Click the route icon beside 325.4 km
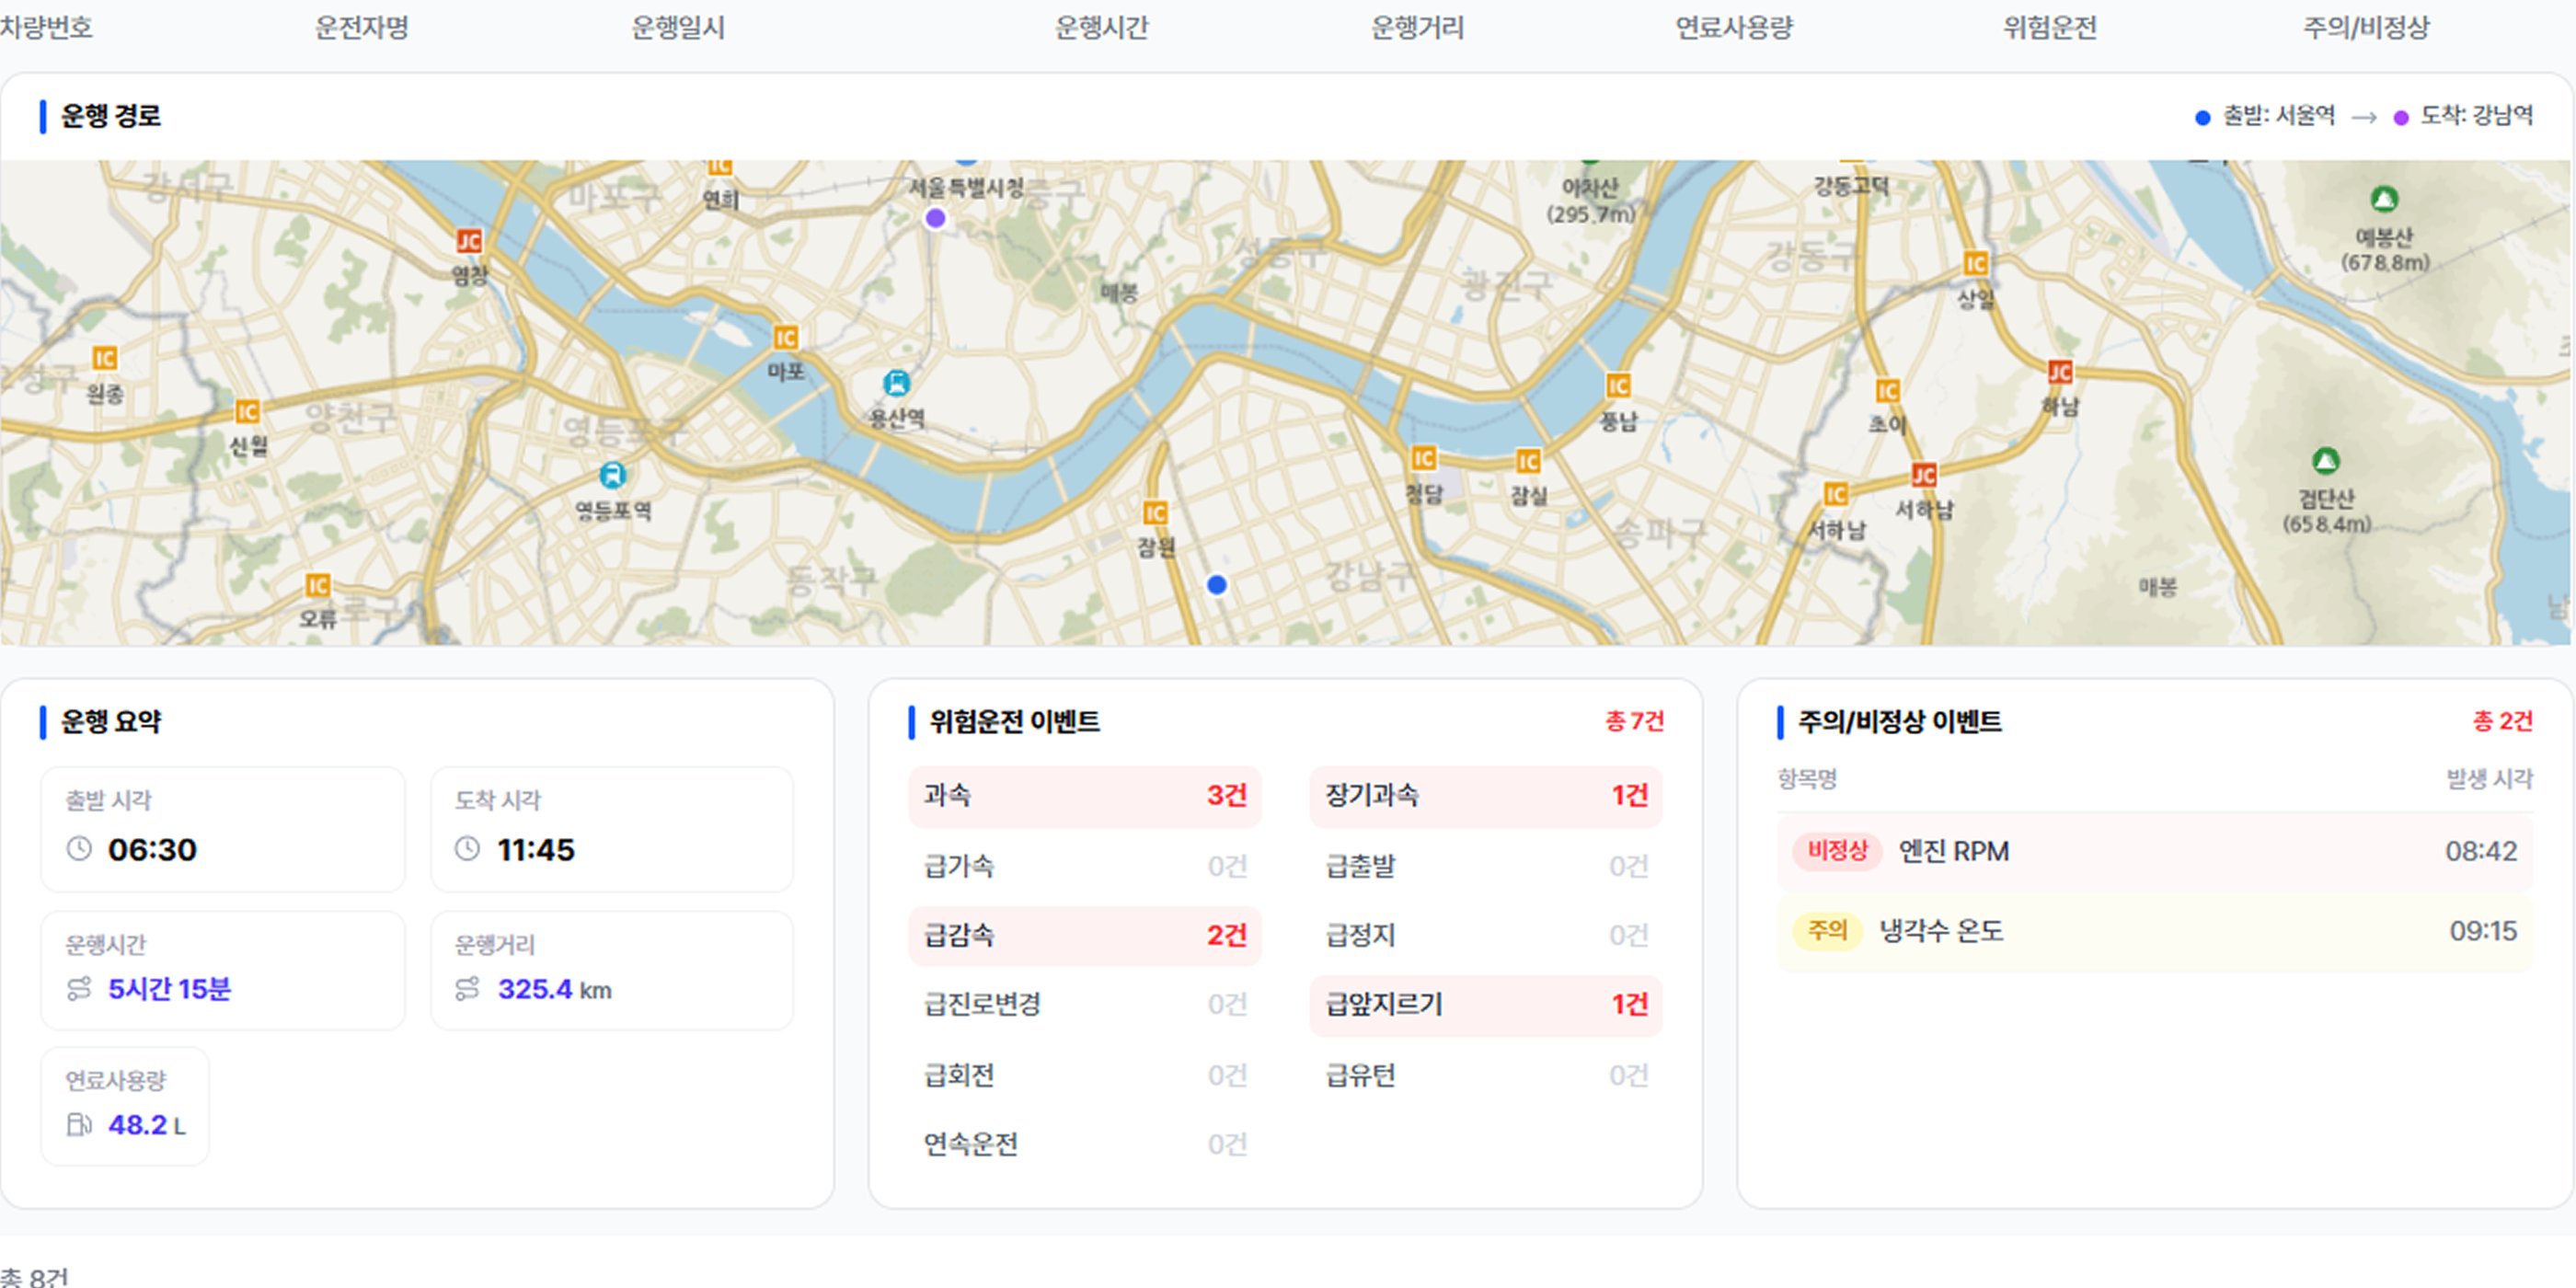 (467, 989)
